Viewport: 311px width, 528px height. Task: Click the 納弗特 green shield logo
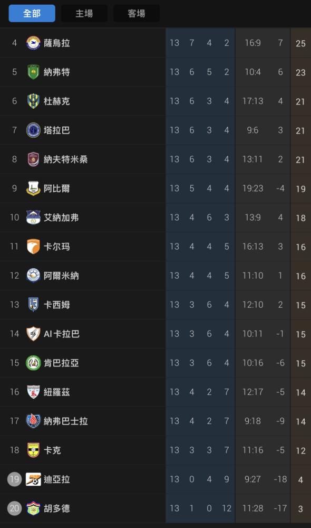pos(33,72)
